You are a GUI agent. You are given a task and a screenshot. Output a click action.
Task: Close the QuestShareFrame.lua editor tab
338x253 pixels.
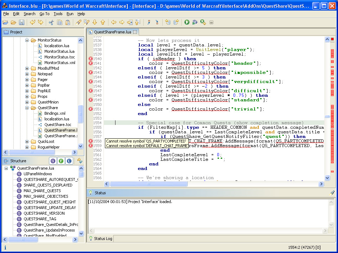(135, 32)
